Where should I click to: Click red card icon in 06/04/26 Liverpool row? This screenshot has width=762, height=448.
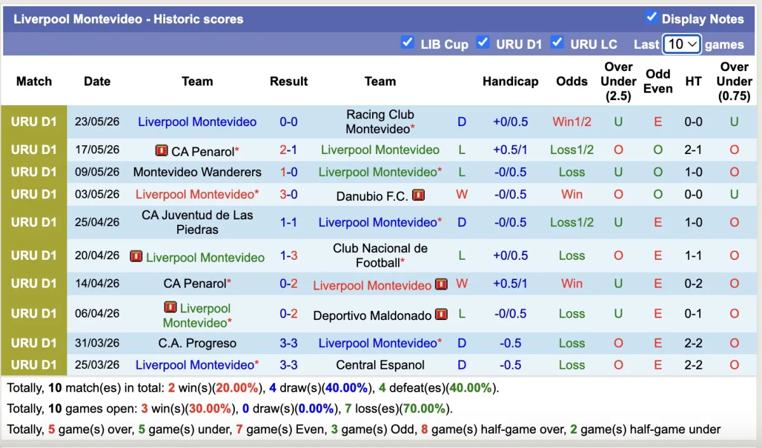pos(170,307)
